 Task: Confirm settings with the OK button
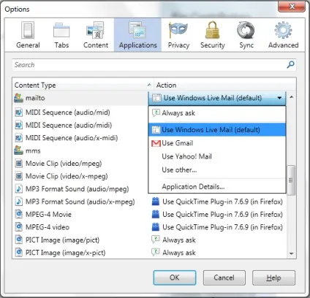[x=175, y=278]
